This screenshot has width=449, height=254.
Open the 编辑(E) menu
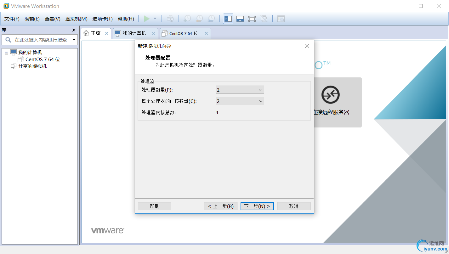(x=32, y=19)
